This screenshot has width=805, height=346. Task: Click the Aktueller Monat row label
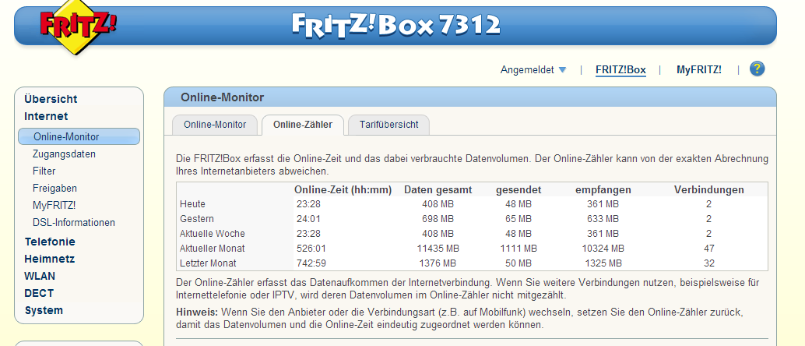click(x=212, y=249)
